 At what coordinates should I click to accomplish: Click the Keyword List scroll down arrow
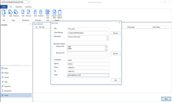106,50
